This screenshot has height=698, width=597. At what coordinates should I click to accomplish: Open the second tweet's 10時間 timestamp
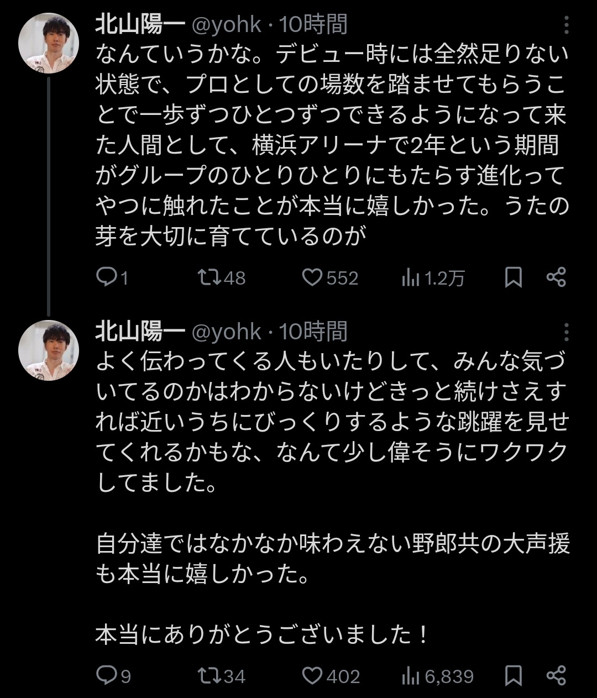click(x=313, y=332)
